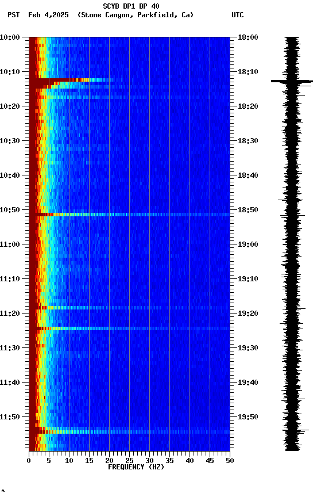Click the '19:00' UTC time label
The image size is (317, 497).
(248, 244)
